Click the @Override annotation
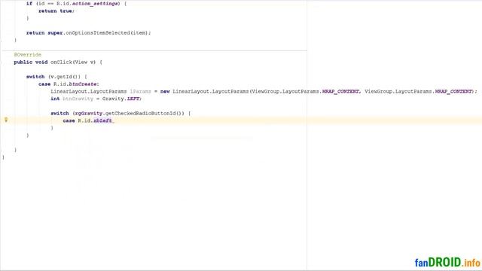This screenshot has width=482, height=271. click(x=27, y=55)
